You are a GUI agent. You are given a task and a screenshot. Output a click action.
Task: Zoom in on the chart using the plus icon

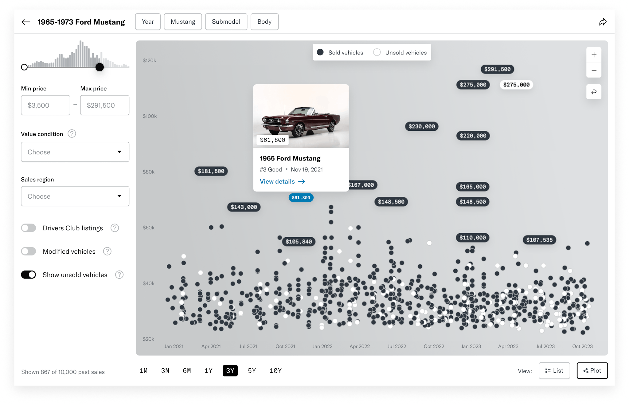(x=594, y=55)
